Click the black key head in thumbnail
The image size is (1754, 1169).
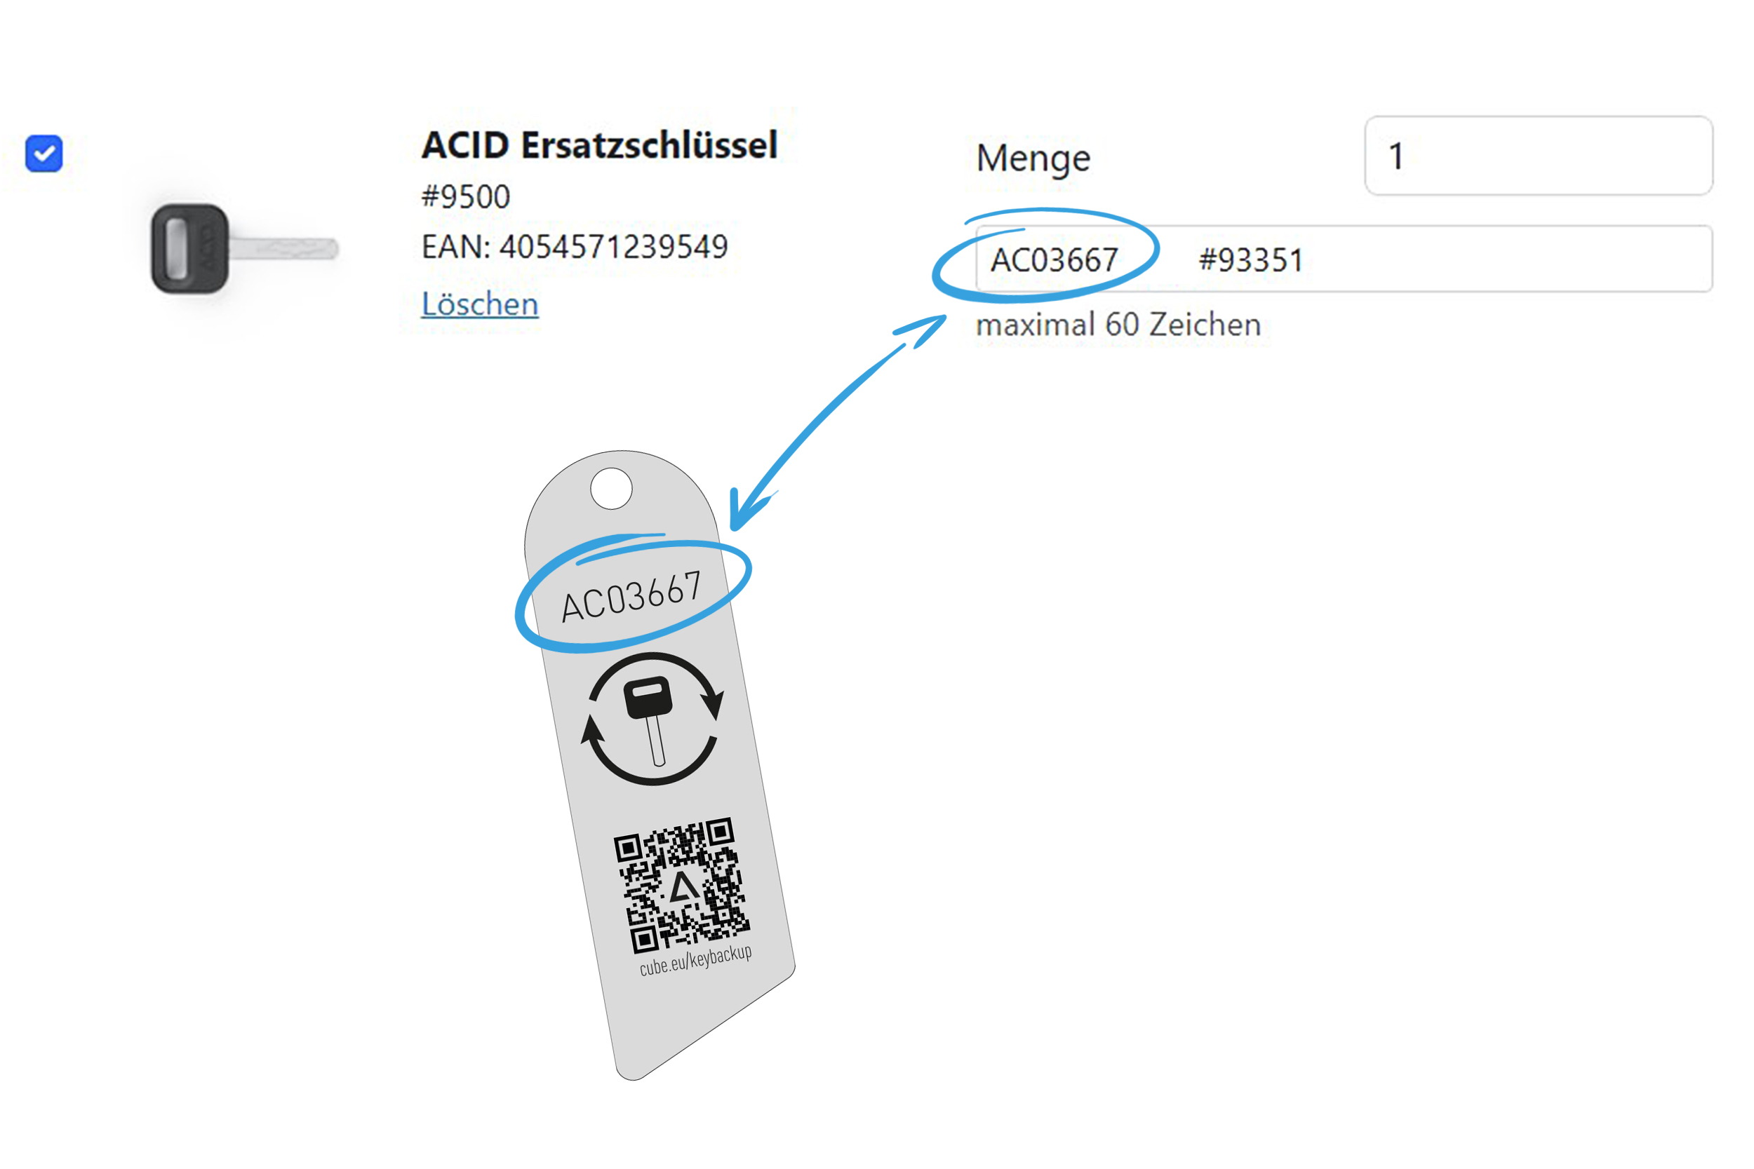point(189,248)
